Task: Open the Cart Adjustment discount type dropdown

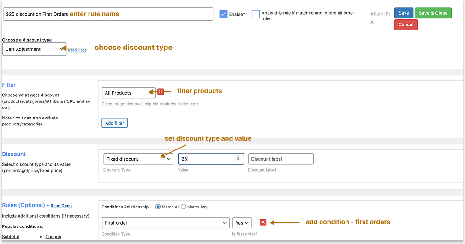Action: coord(35,49)
